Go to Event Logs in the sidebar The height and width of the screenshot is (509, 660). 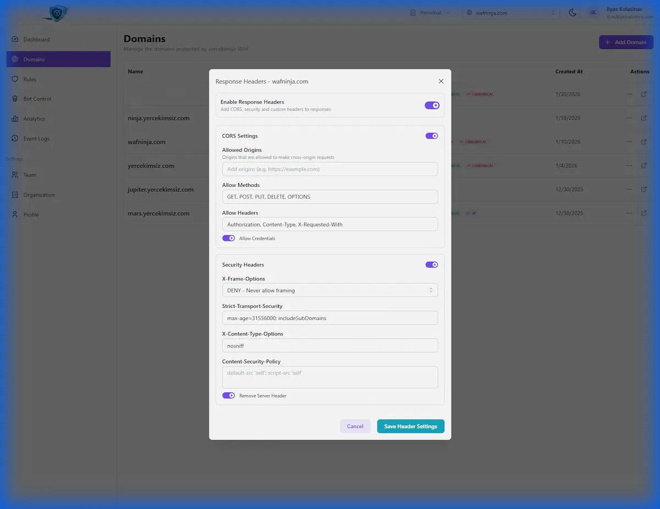pyautogui.click(x=58, y=139)
